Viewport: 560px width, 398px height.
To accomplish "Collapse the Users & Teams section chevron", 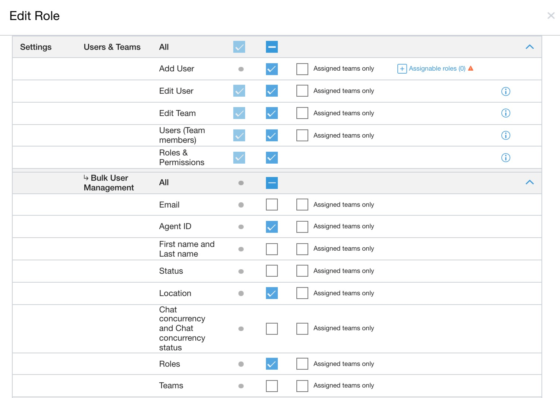I will [530, 46].
